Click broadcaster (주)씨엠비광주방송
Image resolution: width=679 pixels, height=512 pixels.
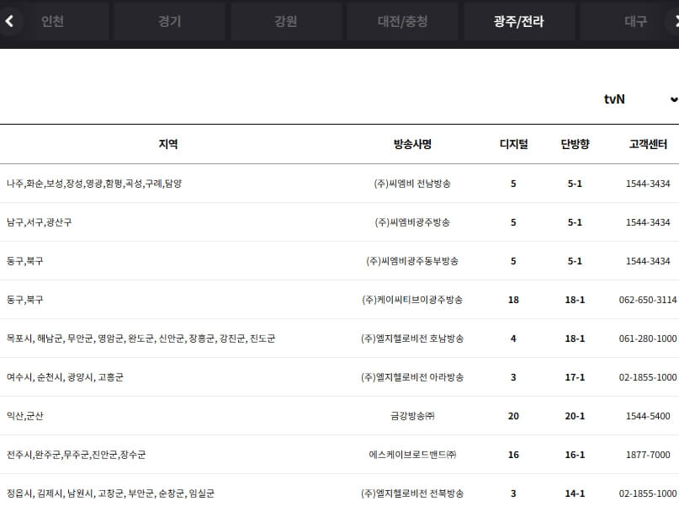tap(412, 222)
